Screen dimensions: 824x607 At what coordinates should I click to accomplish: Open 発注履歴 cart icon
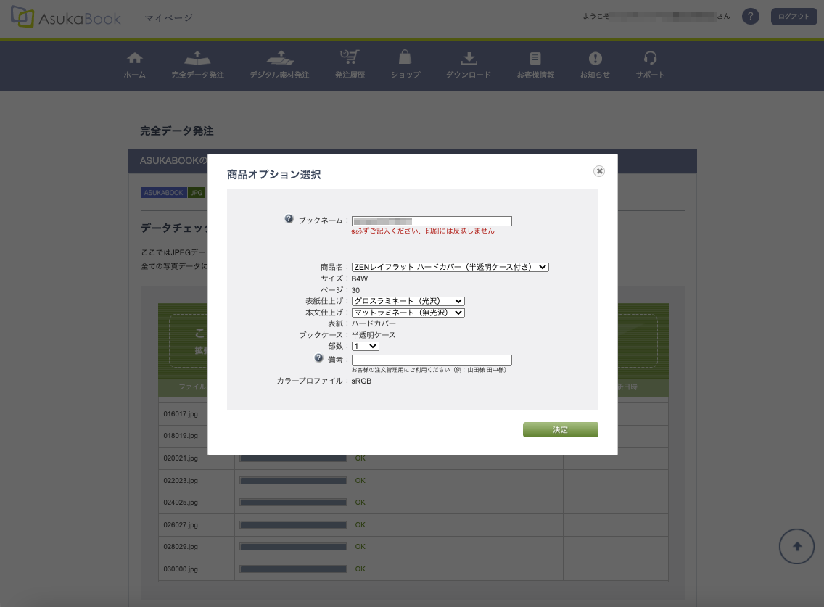[x=350, y=59]
